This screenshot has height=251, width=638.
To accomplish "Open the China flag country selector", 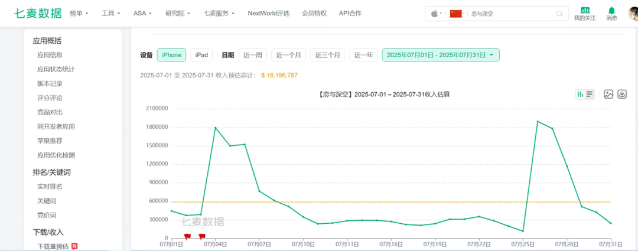I will tap(457, 14).
